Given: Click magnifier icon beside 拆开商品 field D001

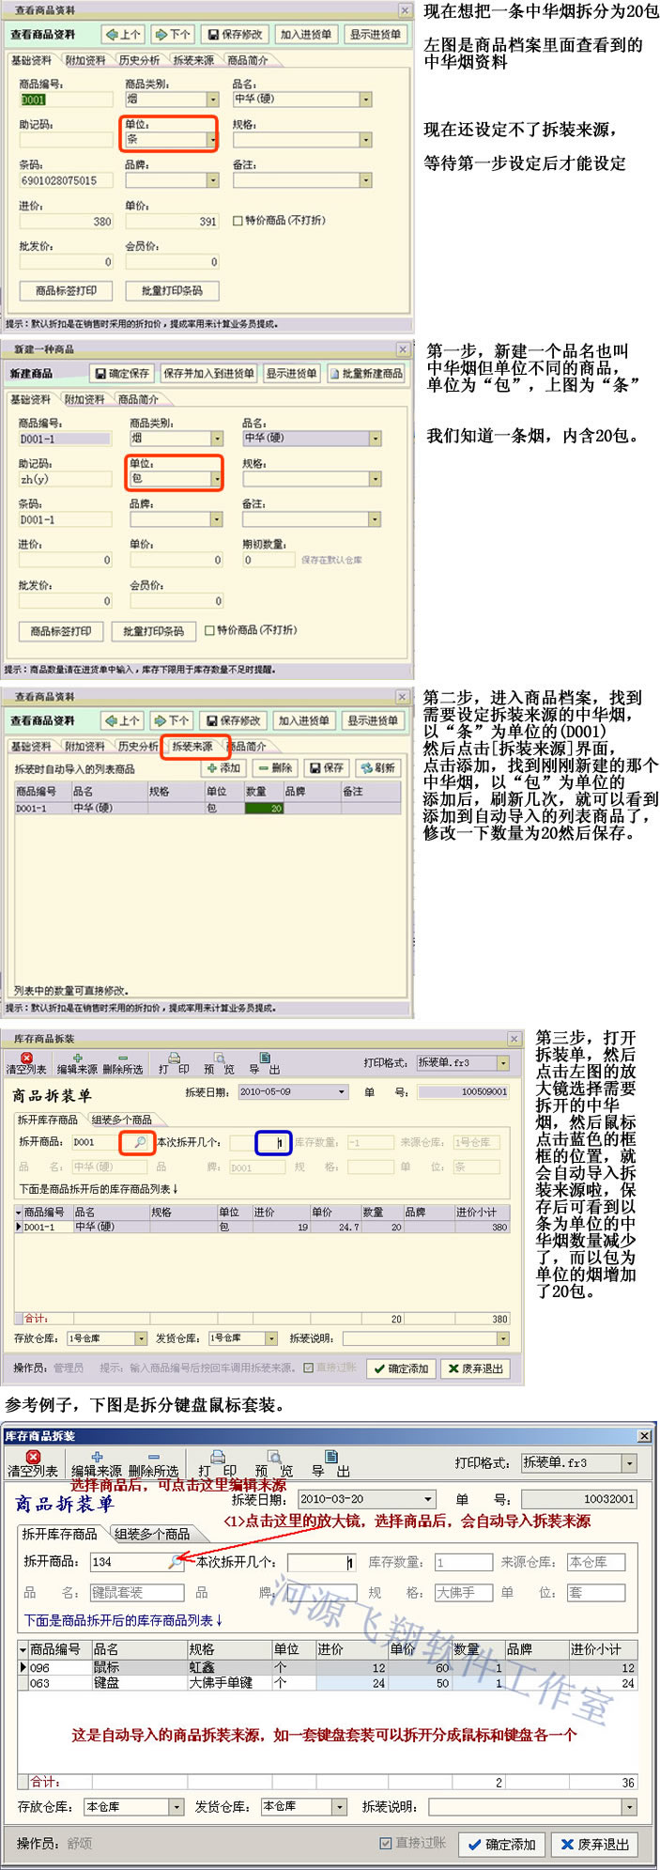Looking at the screenshot, I should [139, 1142].
